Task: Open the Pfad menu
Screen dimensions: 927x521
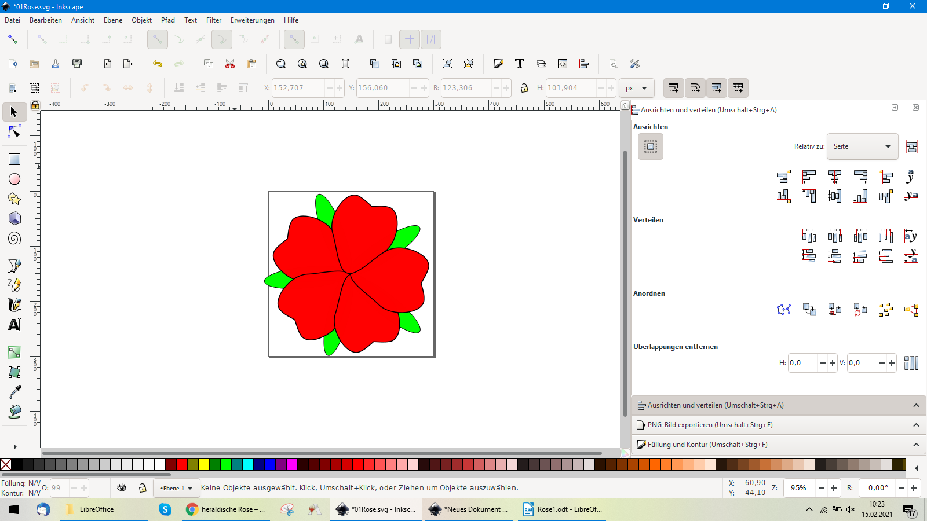Action: pos(168,20)
